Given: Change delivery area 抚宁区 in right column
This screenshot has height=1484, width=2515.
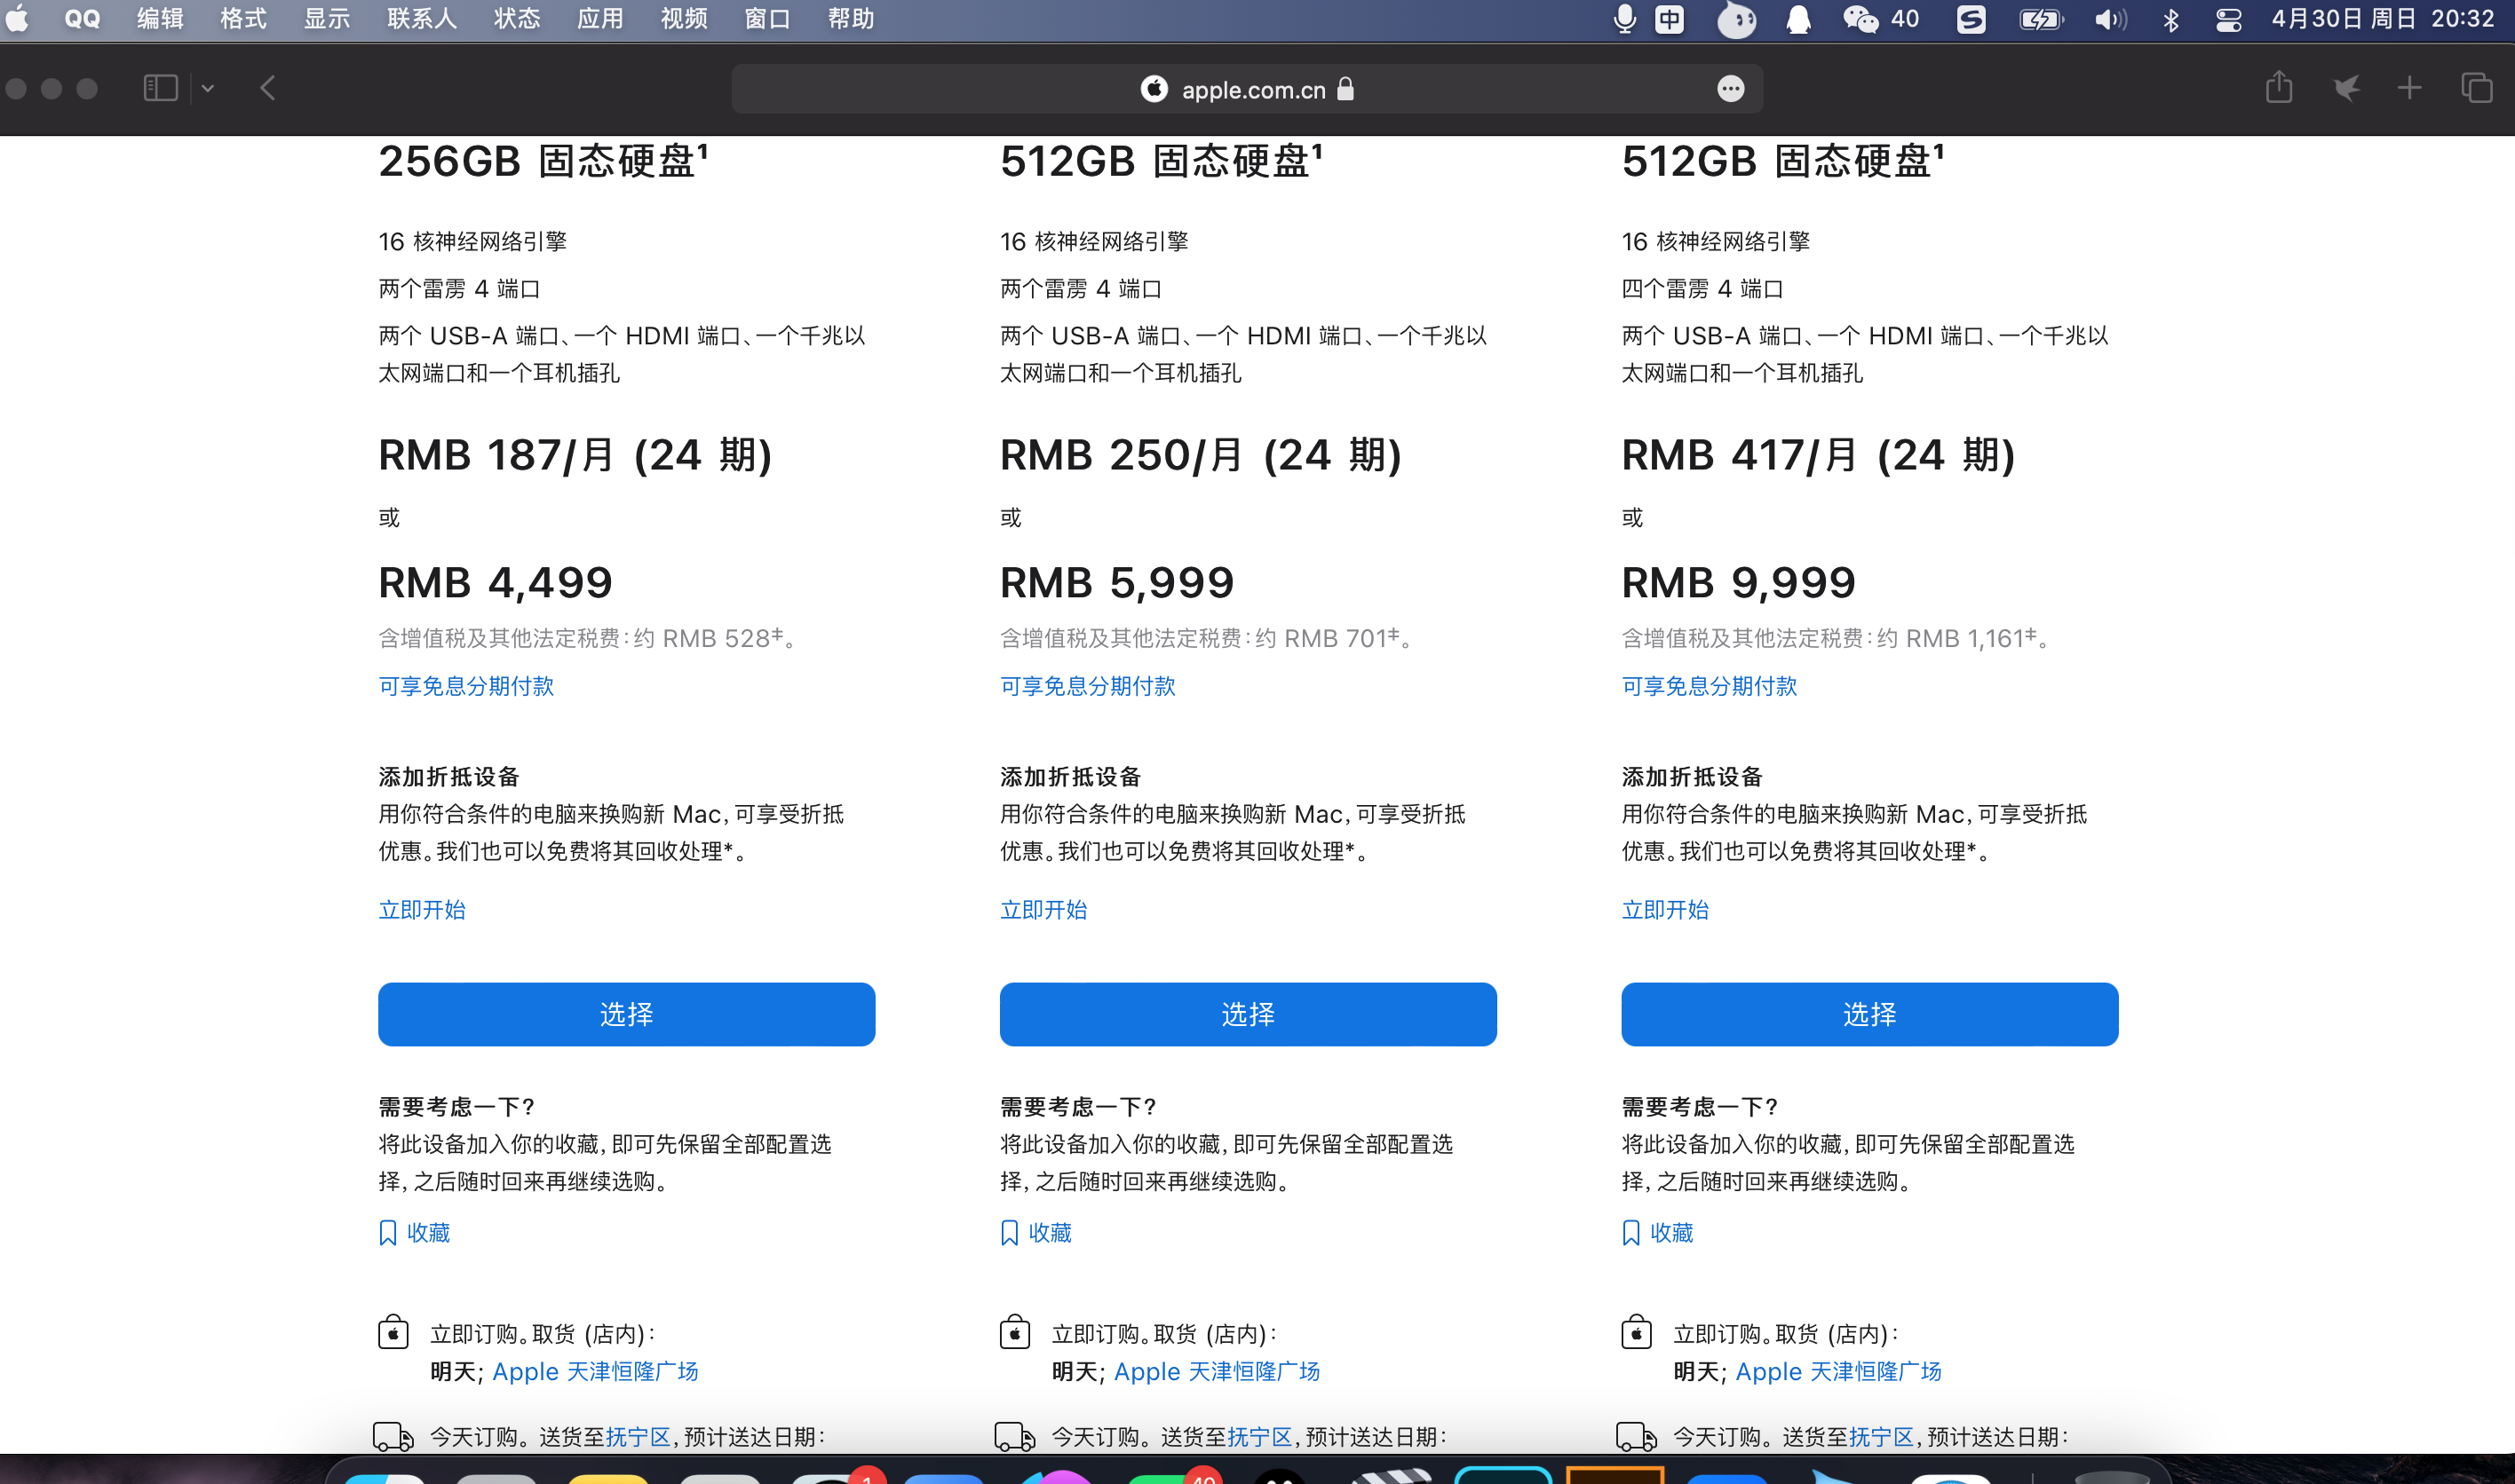Looking at the screenshot, I should 1881,1437.
